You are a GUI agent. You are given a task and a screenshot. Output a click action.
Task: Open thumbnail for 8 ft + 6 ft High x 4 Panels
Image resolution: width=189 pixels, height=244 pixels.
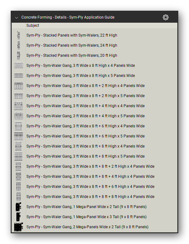point(19,126)
